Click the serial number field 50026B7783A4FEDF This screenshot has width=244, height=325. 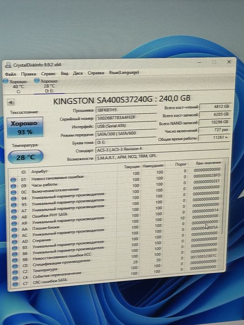126,118
